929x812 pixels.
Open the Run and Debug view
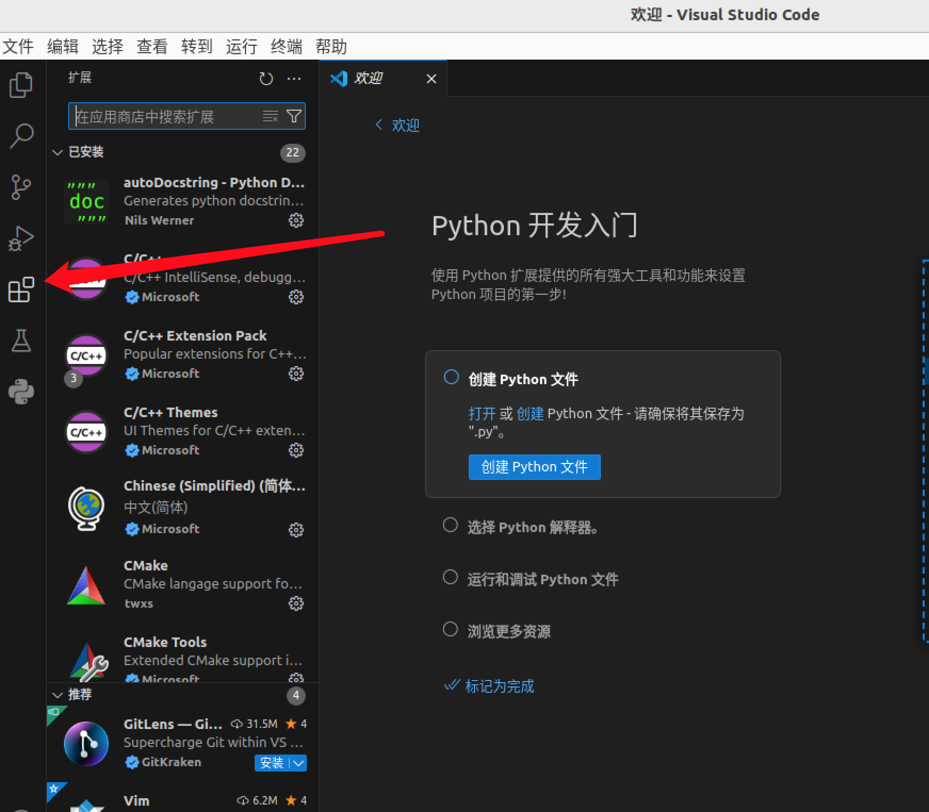21,238
